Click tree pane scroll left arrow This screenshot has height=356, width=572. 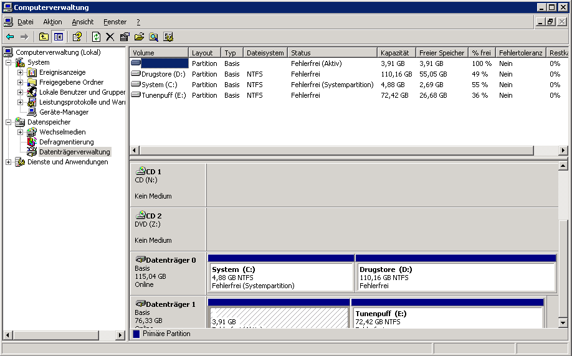coord(7,335)
